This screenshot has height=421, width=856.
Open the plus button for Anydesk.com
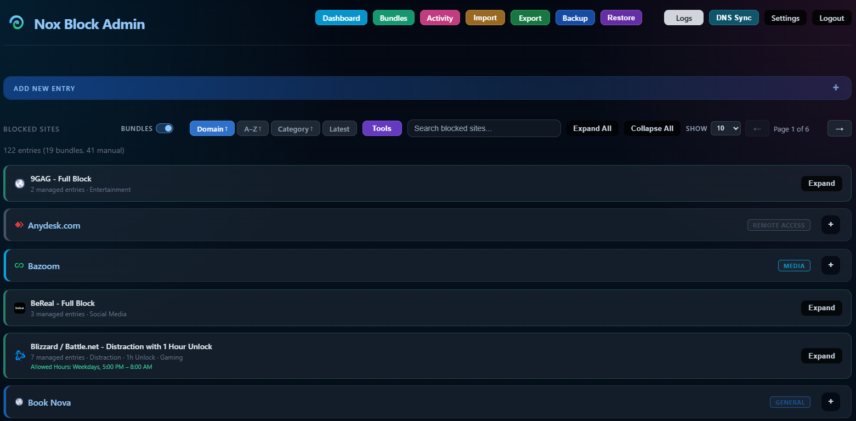[830, 225]
